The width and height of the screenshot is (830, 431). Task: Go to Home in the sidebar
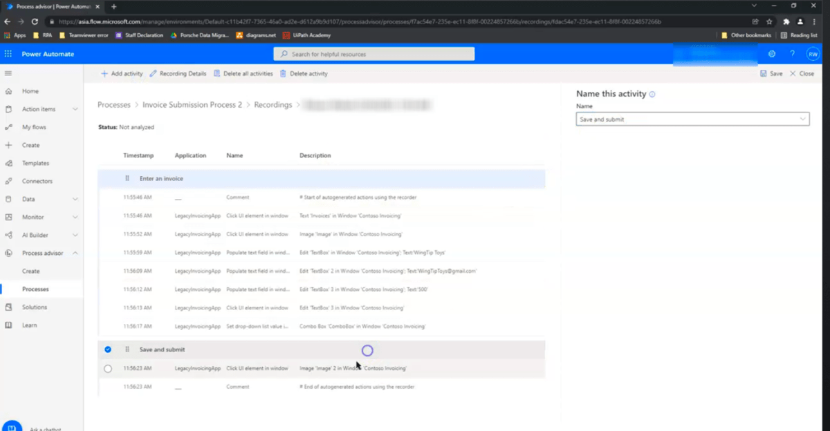tap(30, 91)
